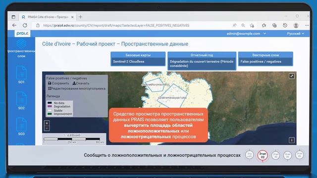This screenshot has width=317, height=178.
Task: Select the upper-left polygon on the map
Action: tap(155, 85)
